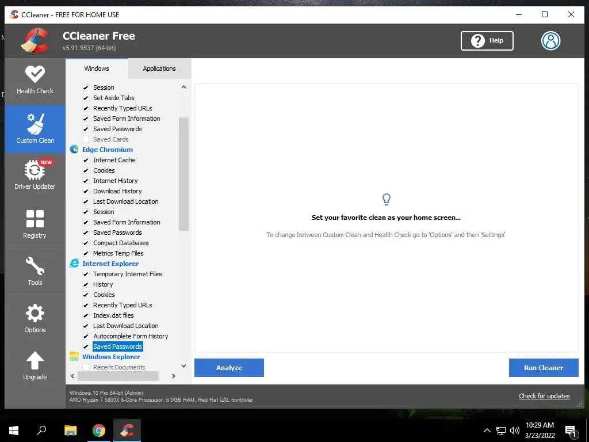
Task: Click Last Download Location under Edge Chromium
Action: [x=126, y=201]
